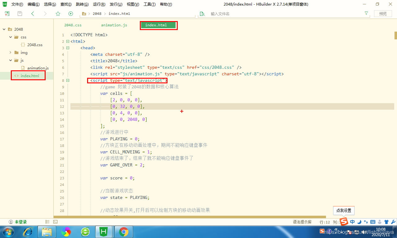
Task: Expand the img folder in project tree
Action: [x=11, y=52]
